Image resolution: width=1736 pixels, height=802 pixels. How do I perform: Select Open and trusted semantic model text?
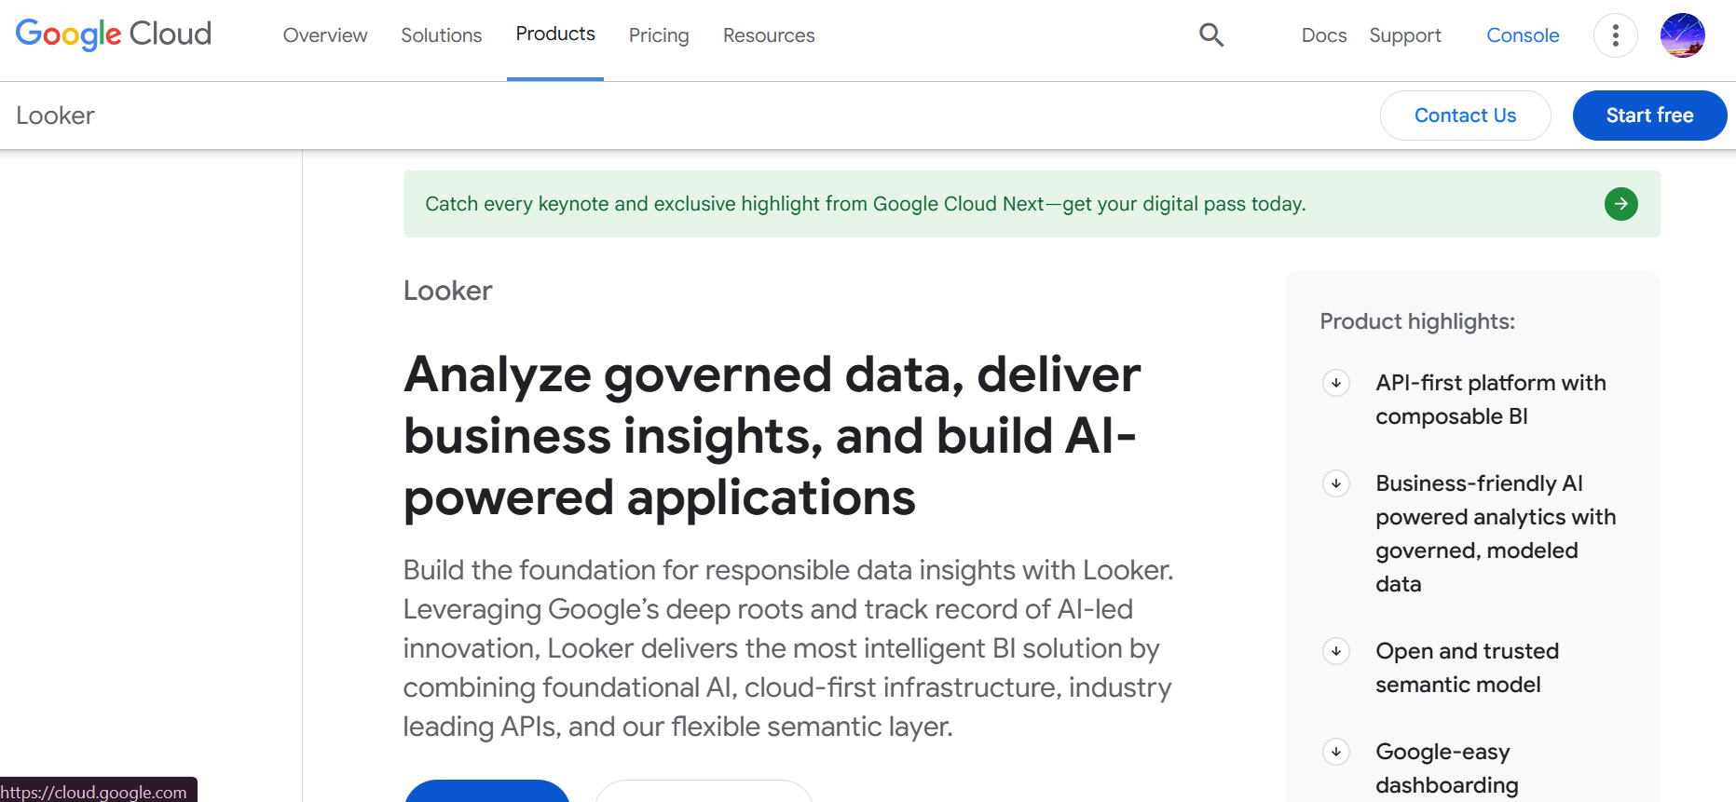tap(1468, 668)
